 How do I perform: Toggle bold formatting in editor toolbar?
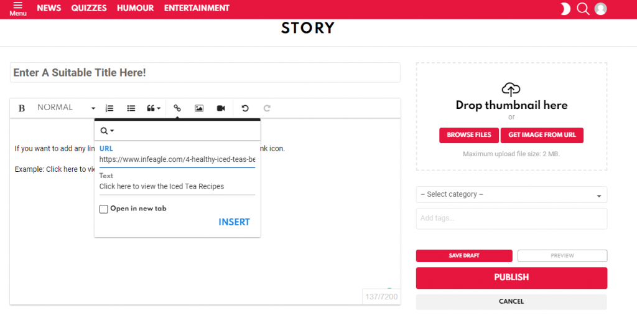(22, 108)
